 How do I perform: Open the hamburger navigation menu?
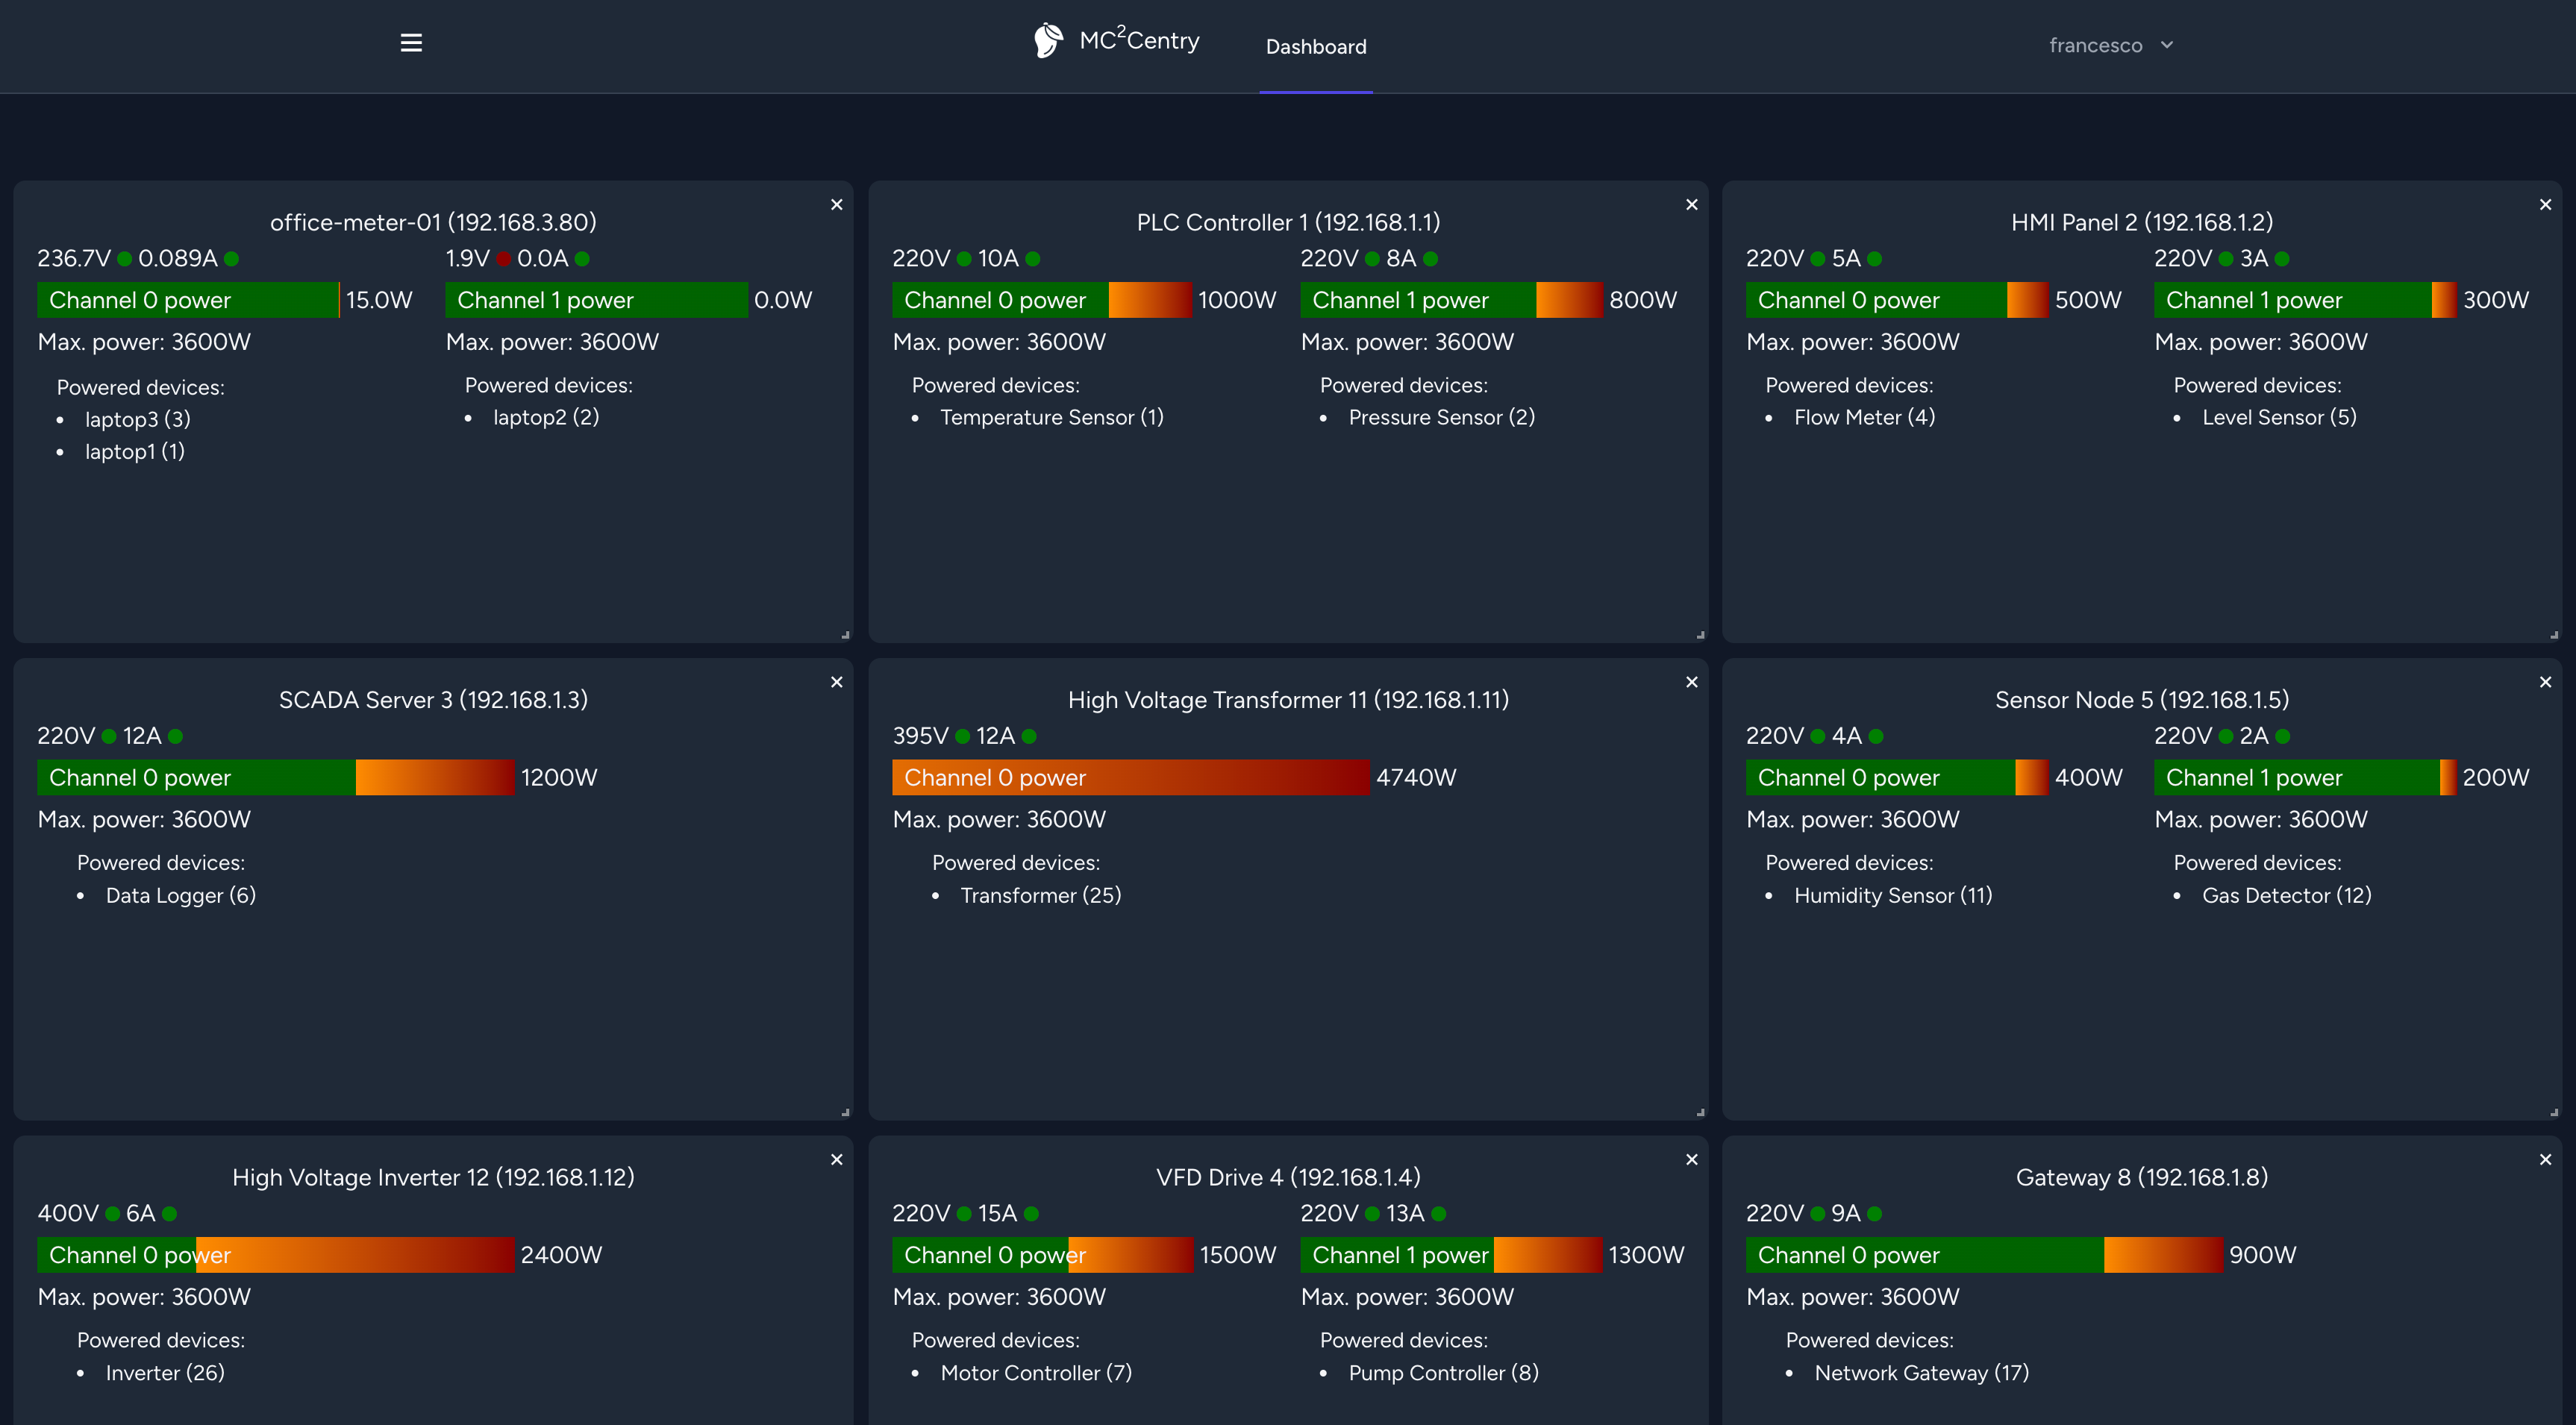411,43
